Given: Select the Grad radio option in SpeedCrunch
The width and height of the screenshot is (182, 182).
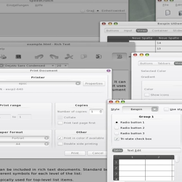Looking at the screenshot, I should tap(82, 11).
